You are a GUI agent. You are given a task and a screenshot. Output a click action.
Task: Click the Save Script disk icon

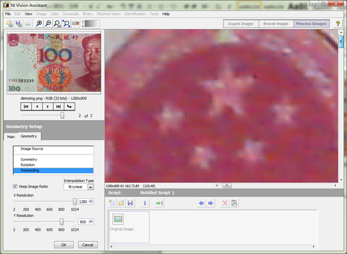click(130, 203)
